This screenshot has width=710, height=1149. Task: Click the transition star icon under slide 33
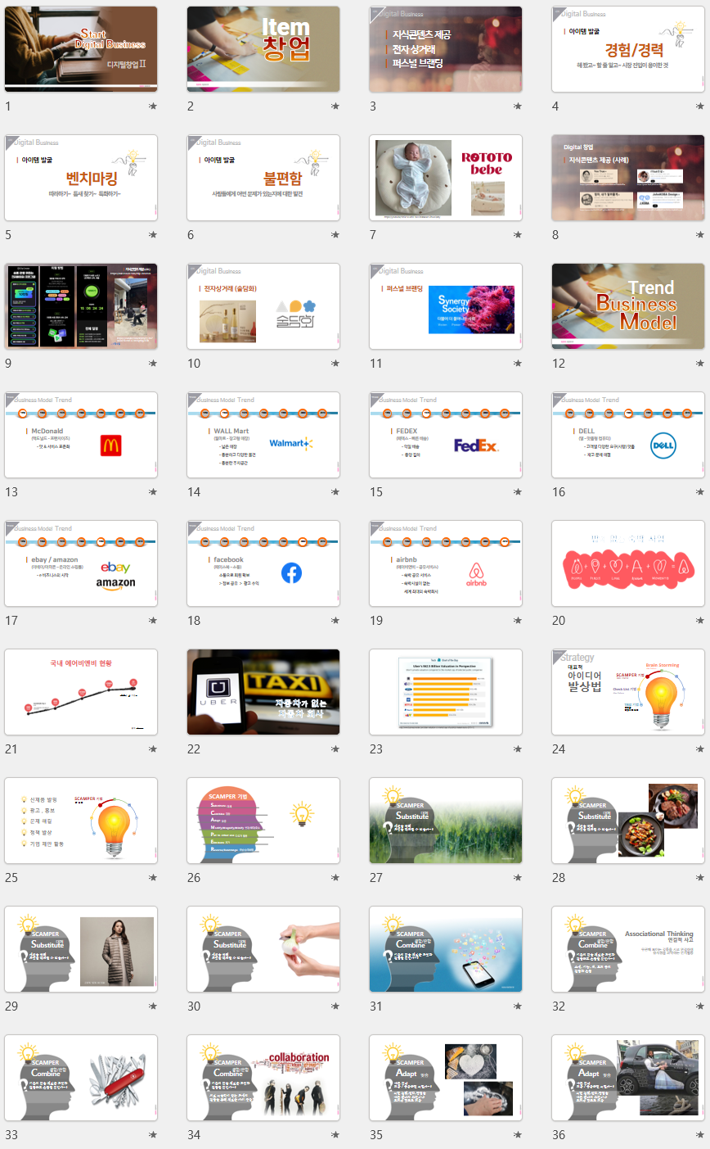point(152,1135)
